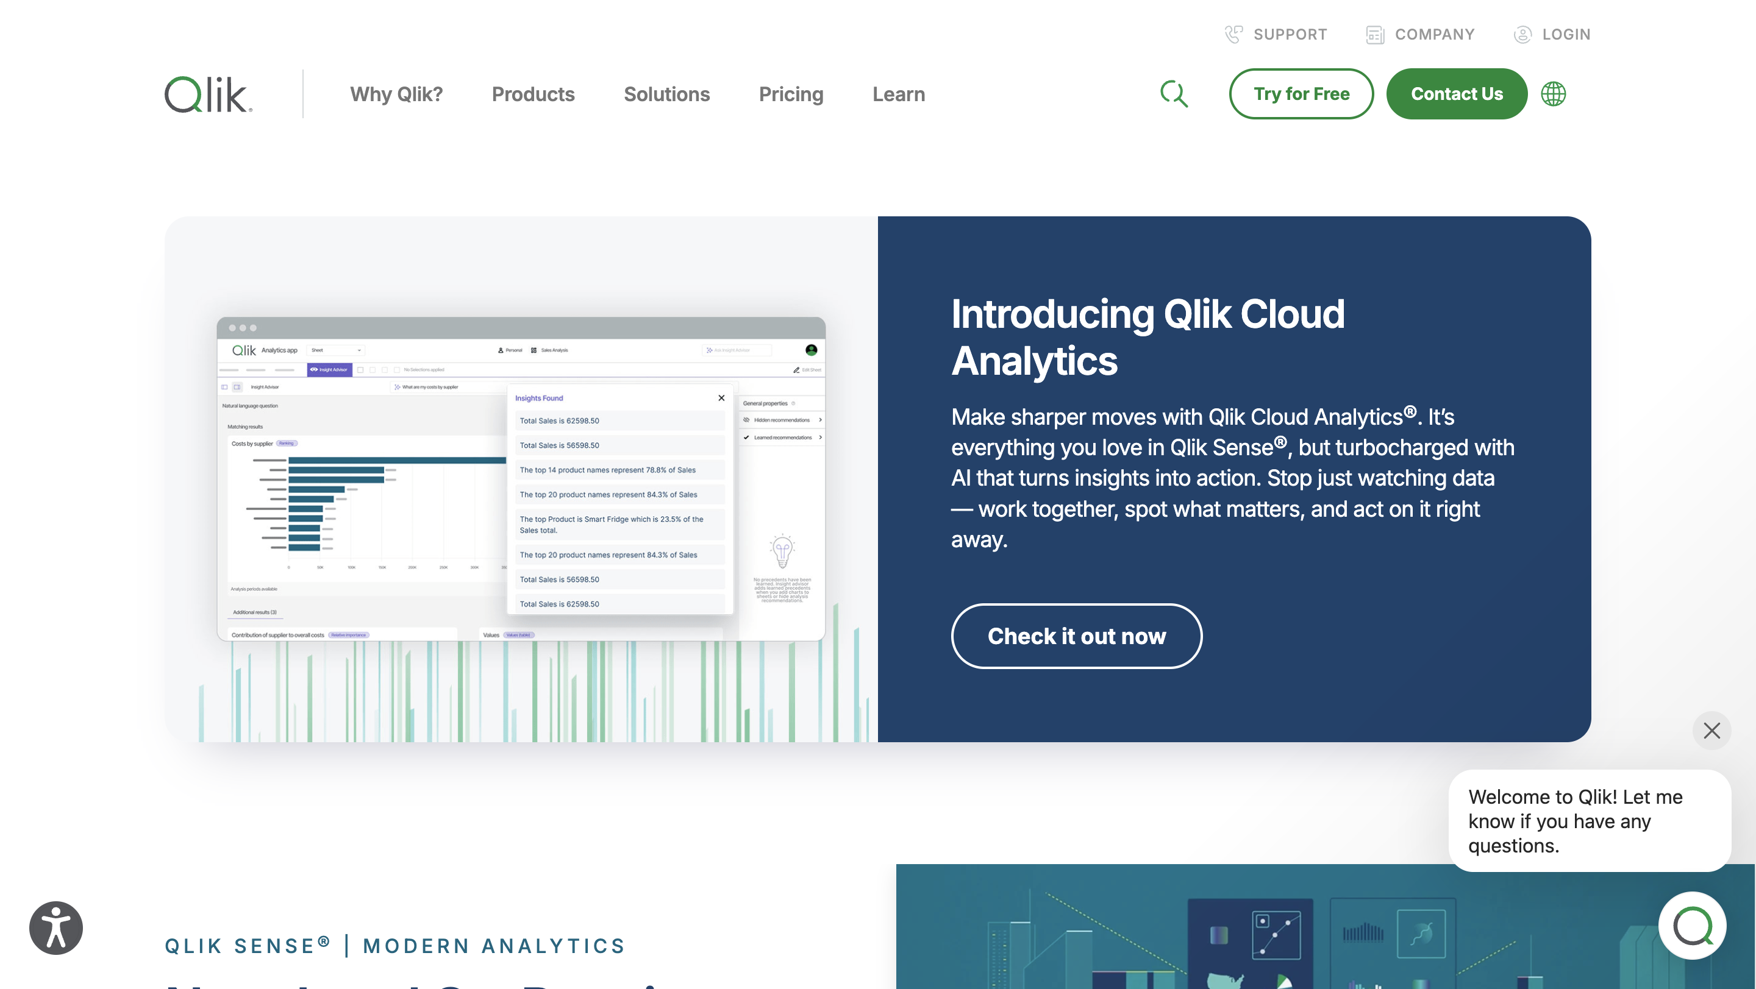The image size is (1756, 989).
Task: Click the Ask Insight Advisor input field
Action: 737,351
